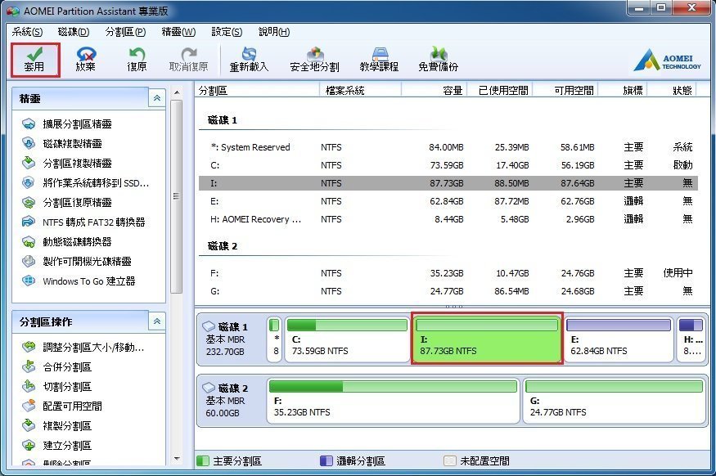This screenshot has width=716, height=476.
Task: Open NTFS 轉成 FAT32 轉換器
Action: click(83, 222)
